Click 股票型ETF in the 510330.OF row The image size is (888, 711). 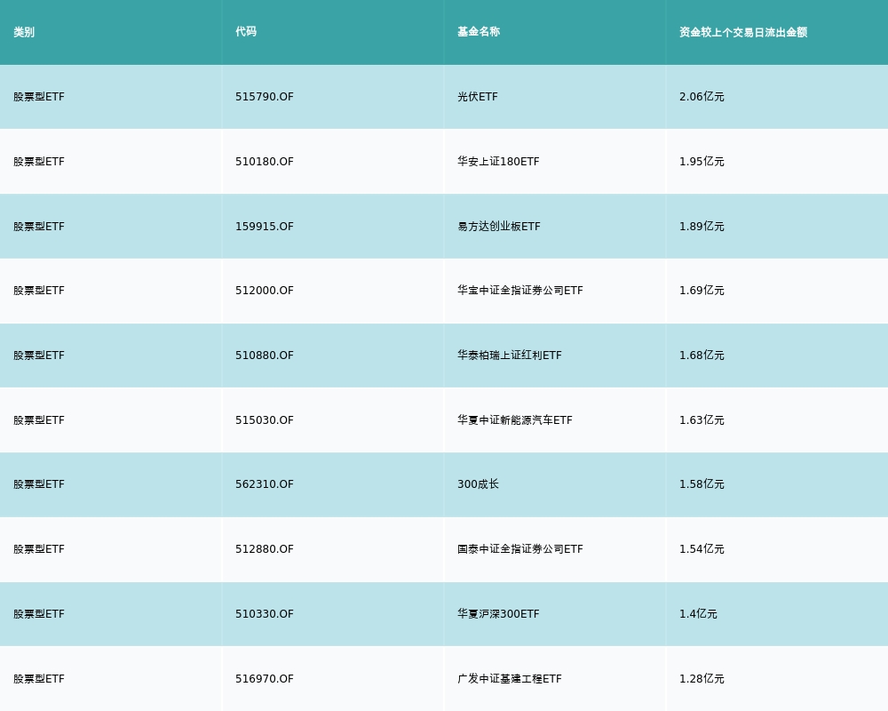click(39, 614)
